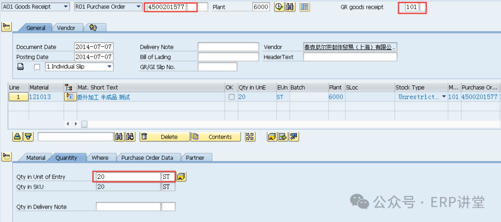
Task: Click the icon beside Qty in Unit of Entry
Action: point(181,177)
